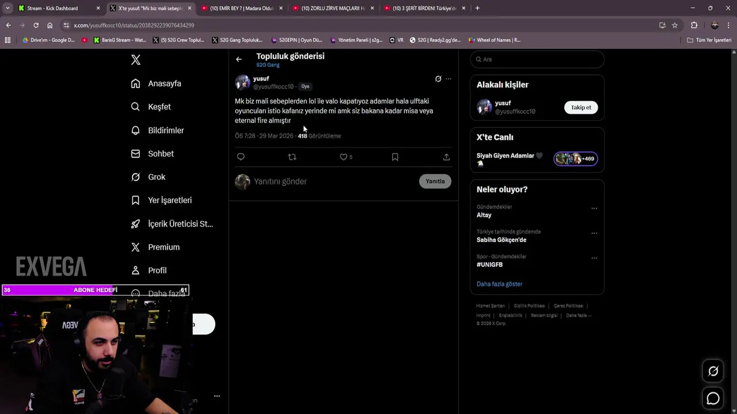
Task: Go to Anasayfa home
Action: pyautogui.click(x=156, y=83)
